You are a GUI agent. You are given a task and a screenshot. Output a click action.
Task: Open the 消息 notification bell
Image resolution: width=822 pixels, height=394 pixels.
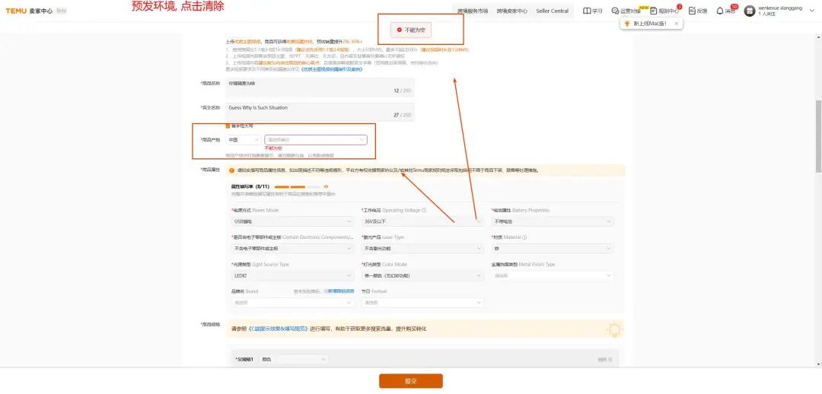coord(720,11)
